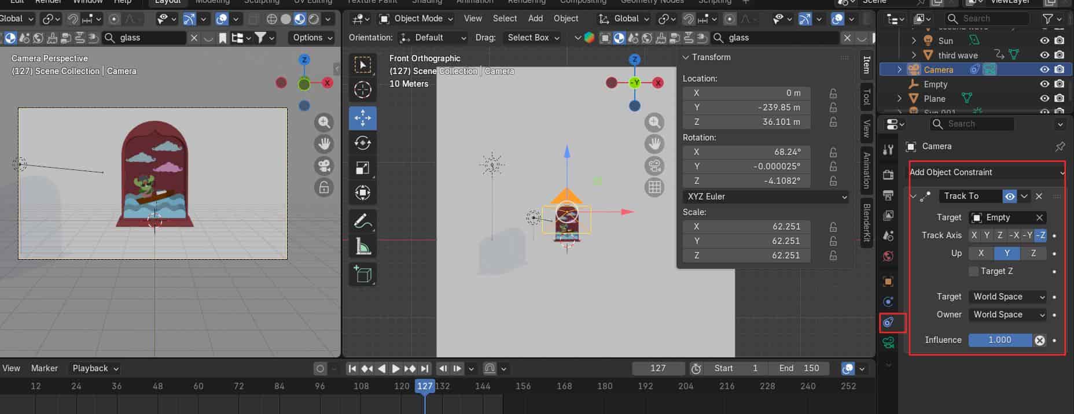Toggle Camera visibility eye in outliner
Viewport: 1074px width, 414px height.
(1044, 69)
